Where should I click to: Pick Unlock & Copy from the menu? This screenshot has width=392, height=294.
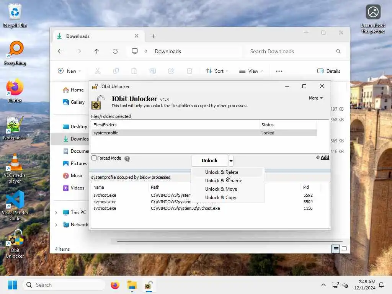coord(220,198)
